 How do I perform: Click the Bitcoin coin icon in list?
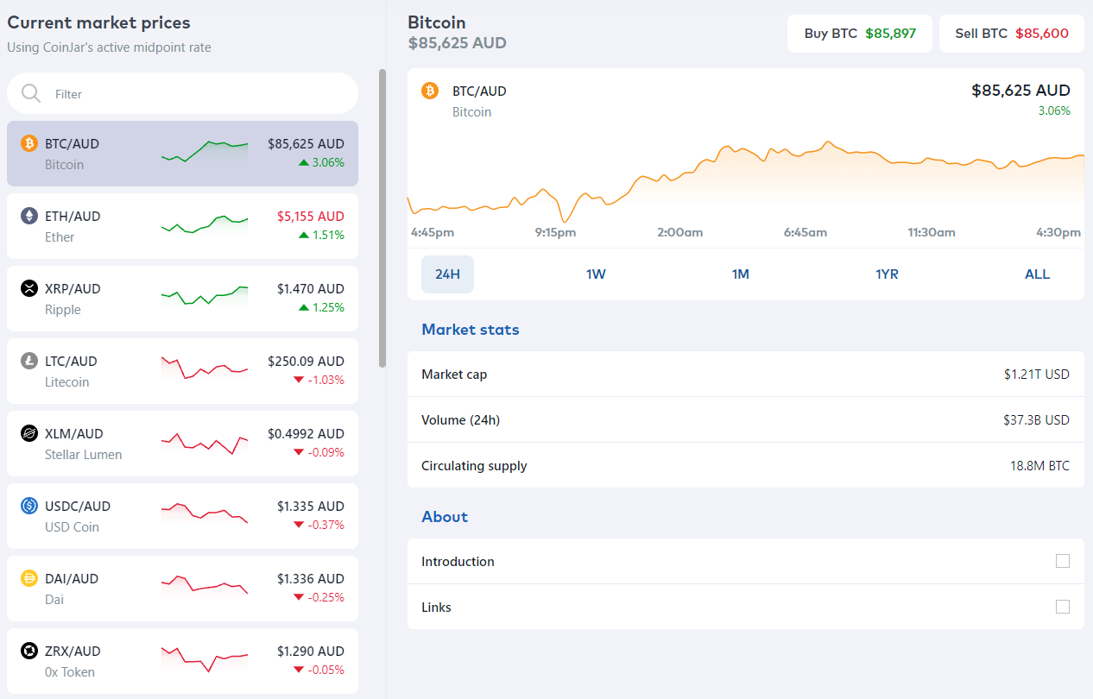pos(29,143)
